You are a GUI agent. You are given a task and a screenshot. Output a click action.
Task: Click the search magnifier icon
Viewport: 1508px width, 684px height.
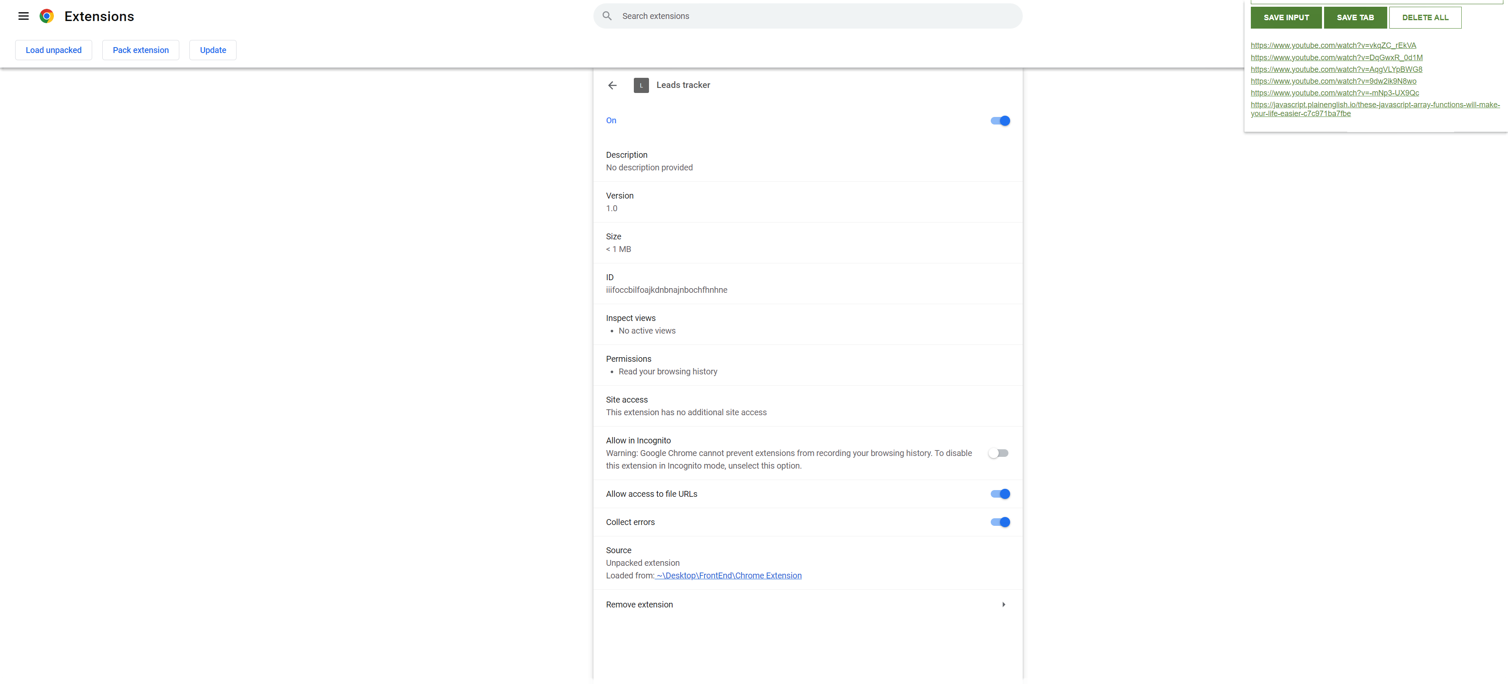[x=607, y=16]
